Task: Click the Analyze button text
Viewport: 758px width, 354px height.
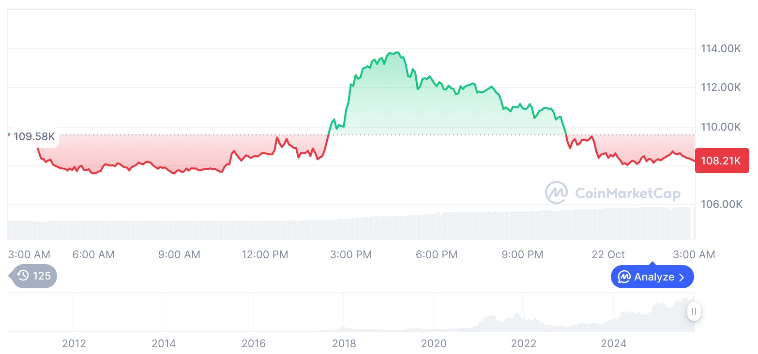Action: pos(654,277)
